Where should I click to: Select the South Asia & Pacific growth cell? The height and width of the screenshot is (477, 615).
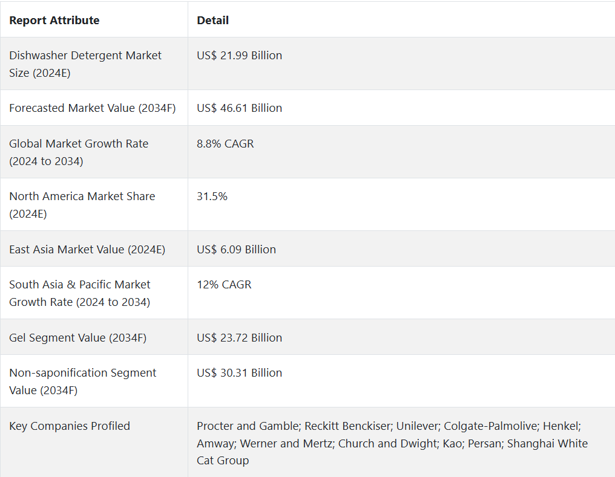(80, 293)
